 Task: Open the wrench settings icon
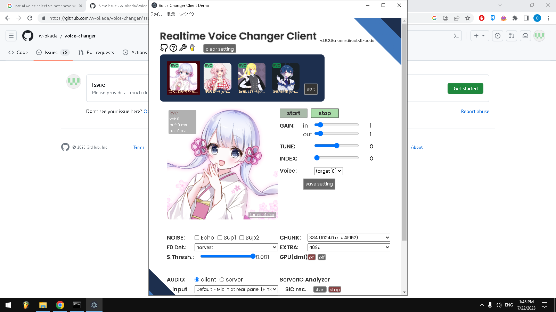pyautogui.click(x=182, y=48)
